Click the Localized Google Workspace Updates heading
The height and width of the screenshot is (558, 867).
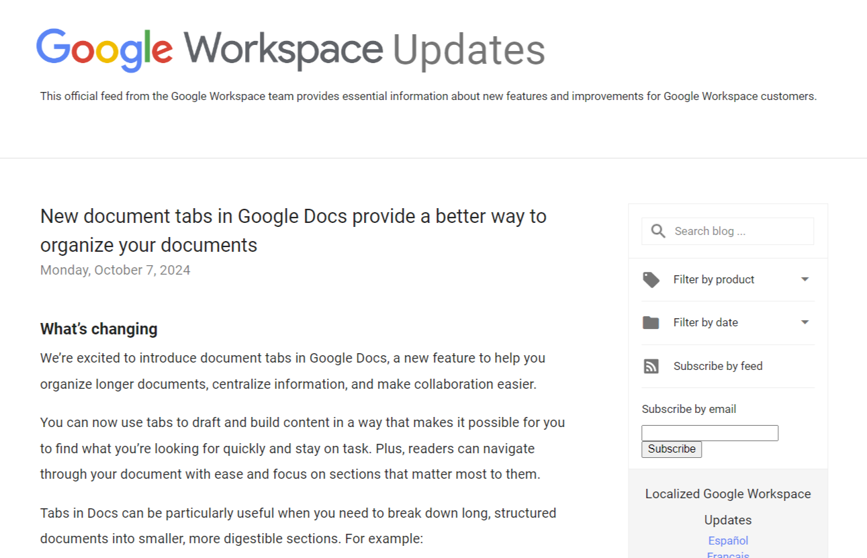[x=727, y=506]
